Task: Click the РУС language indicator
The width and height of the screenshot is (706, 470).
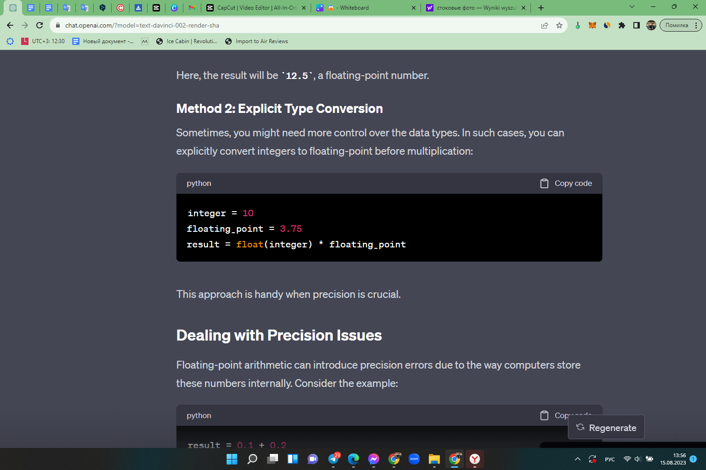Action: tap(609, 459)
